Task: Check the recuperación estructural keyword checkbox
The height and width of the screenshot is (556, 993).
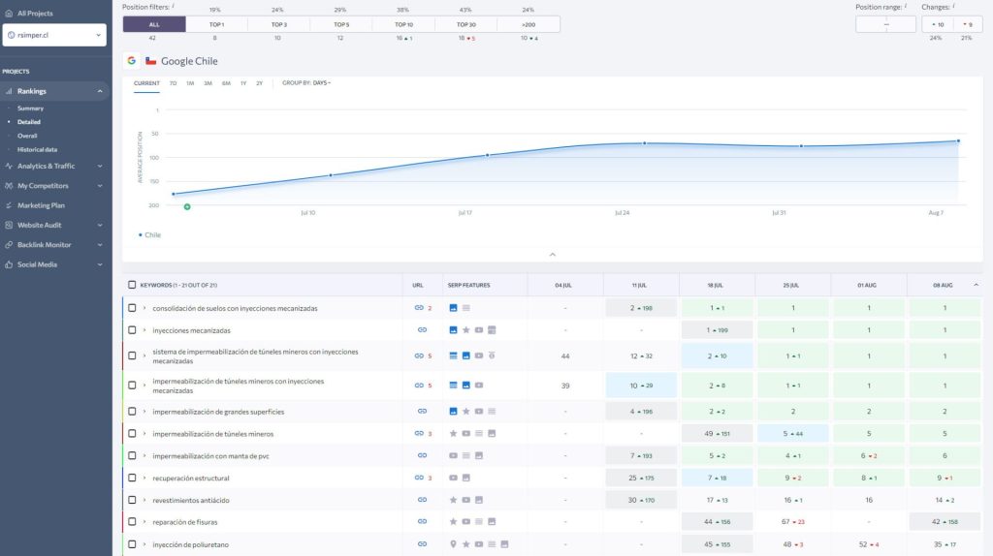Action: pos(132,479)
